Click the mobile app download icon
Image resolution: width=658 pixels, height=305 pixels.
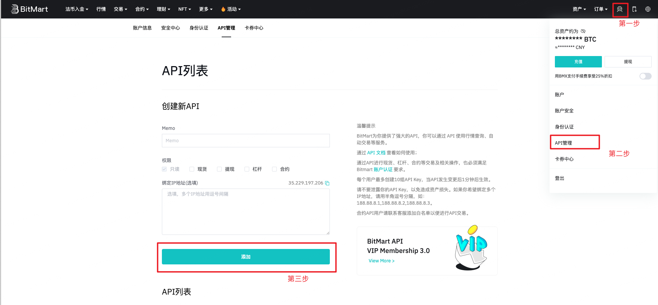click(x=634, y=9)
